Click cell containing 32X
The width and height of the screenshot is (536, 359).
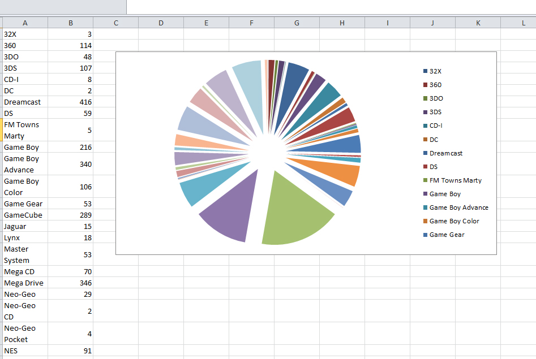coord(25,34)
